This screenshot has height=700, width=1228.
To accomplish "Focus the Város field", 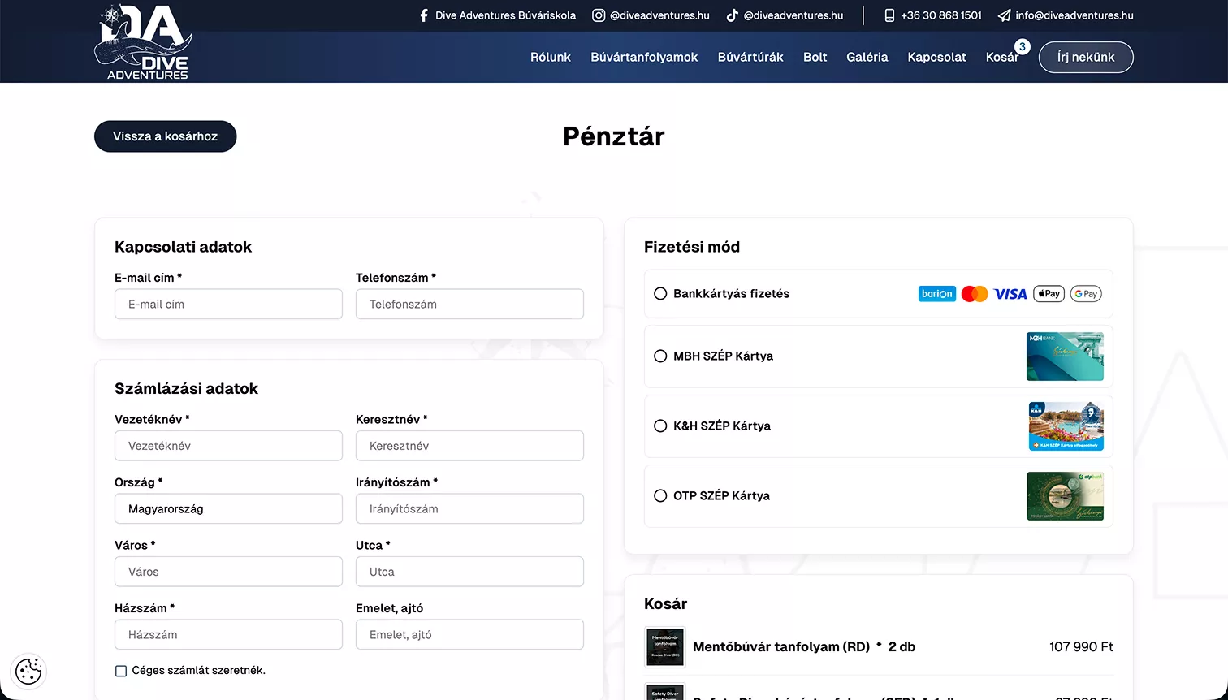I will pos(228,572).
